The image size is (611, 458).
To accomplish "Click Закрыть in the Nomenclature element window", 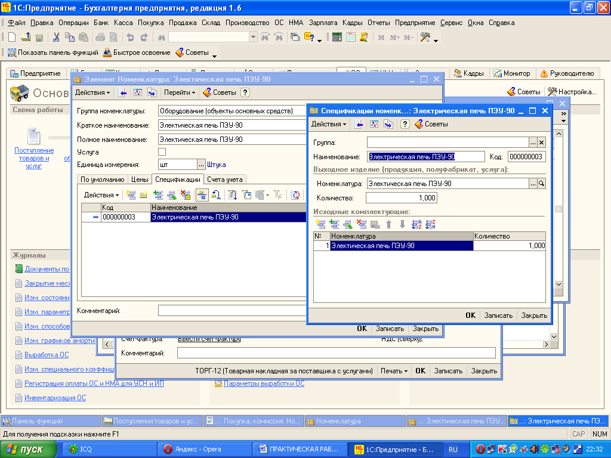I will point(425,329).
